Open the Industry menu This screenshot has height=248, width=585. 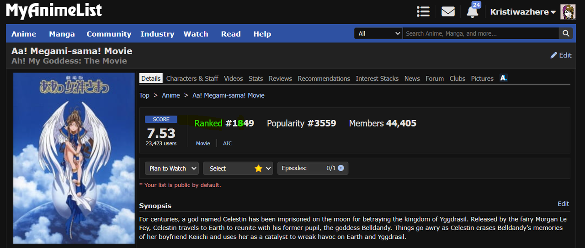click(x=157, y=34)
